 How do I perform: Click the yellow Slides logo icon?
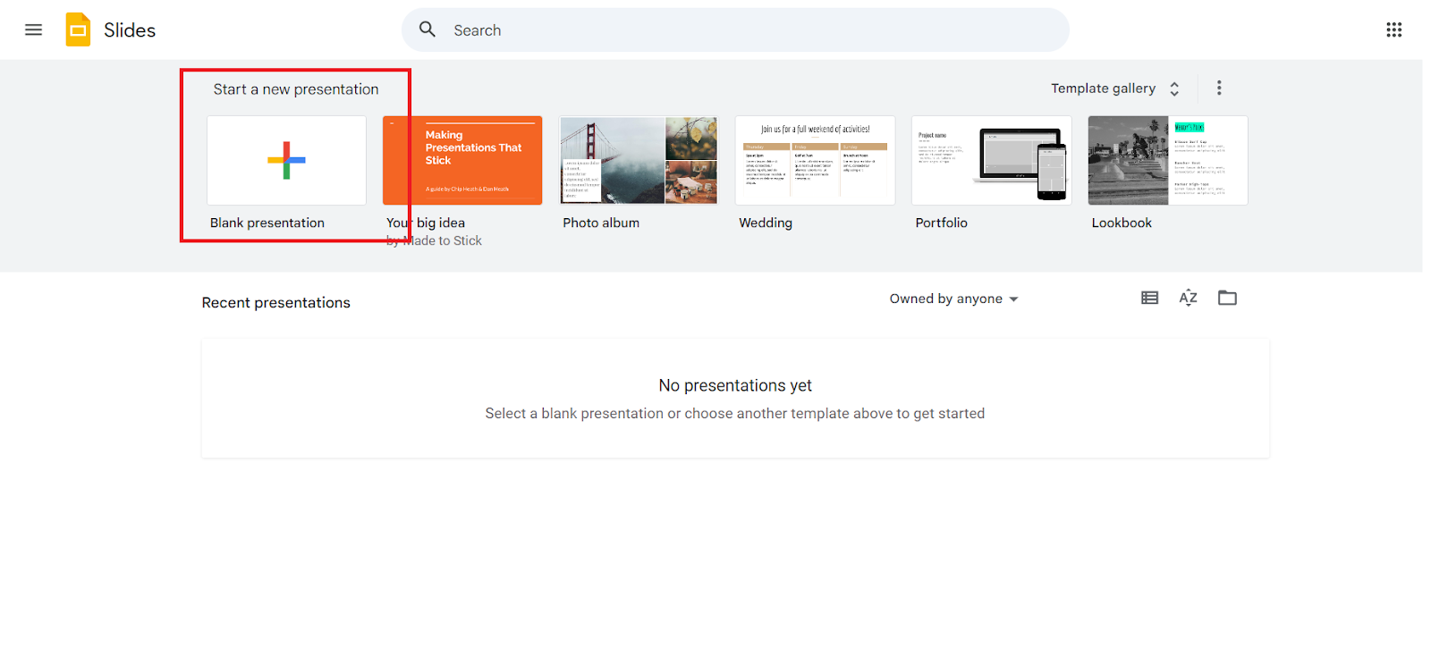[78, 29]
